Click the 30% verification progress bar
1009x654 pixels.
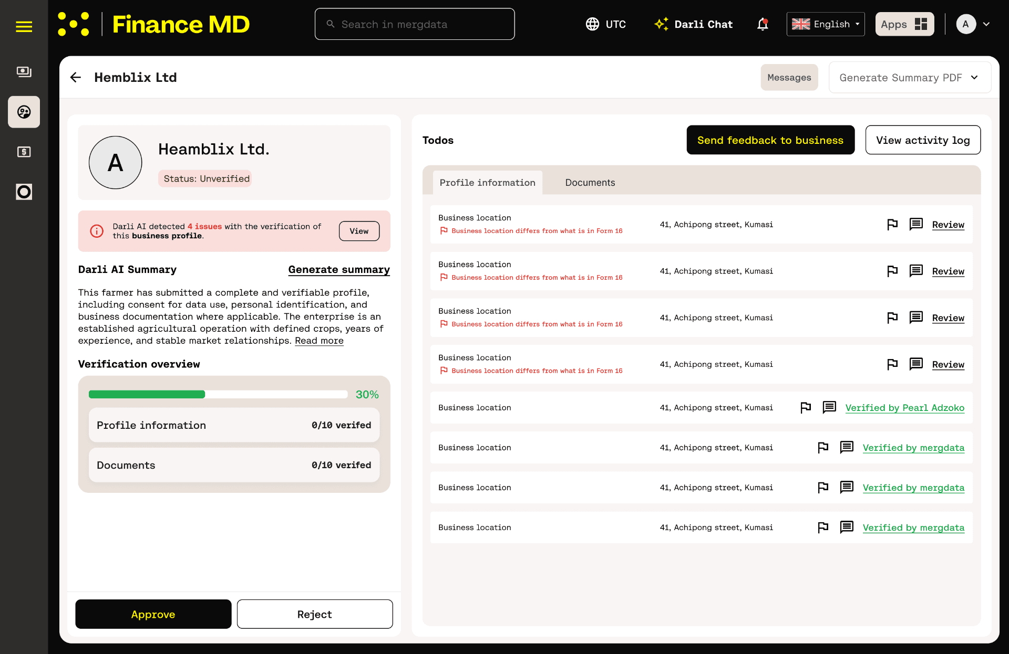218,395
